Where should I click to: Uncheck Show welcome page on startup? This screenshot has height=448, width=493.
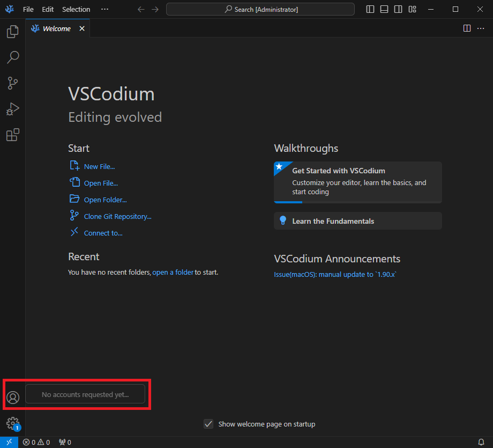(x=208, y=424)
